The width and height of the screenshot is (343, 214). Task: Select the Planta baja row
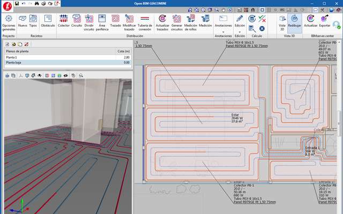[68, 63]
